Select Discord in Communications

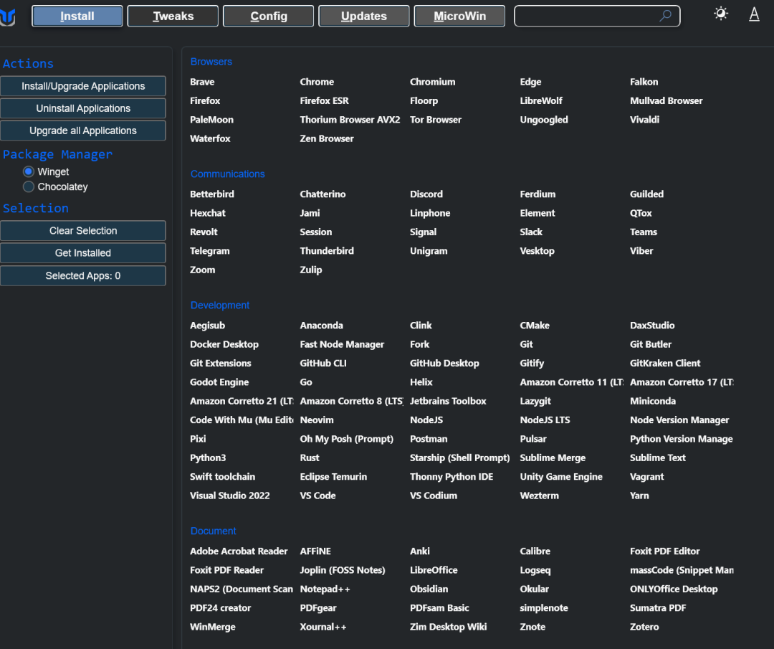(x=426, y=194)
